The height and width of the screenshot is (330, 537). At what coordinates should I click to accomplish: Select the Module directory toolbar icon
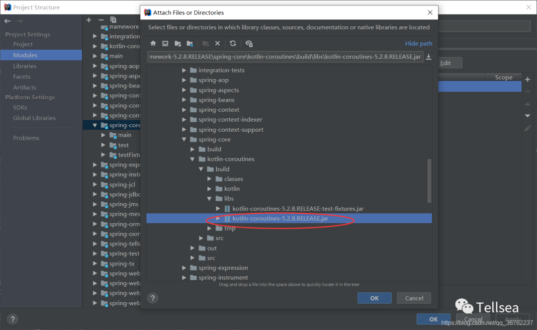point(190,43)
